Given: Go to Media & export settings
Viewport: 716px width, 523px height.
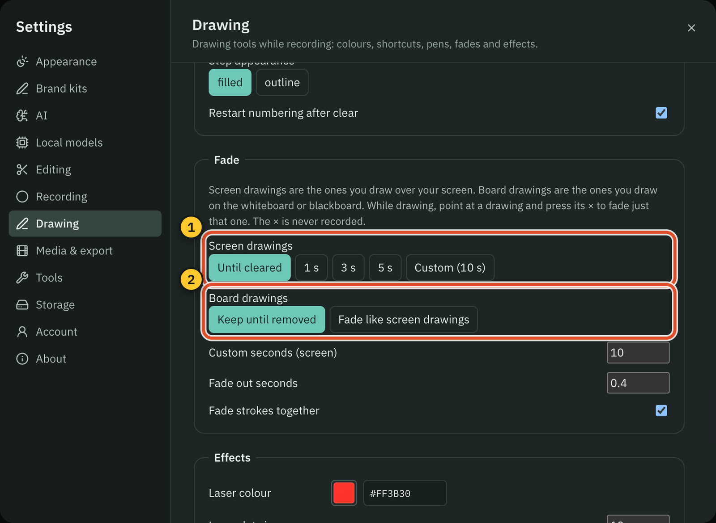Looking at the screenshot, I should coord(85,251).
